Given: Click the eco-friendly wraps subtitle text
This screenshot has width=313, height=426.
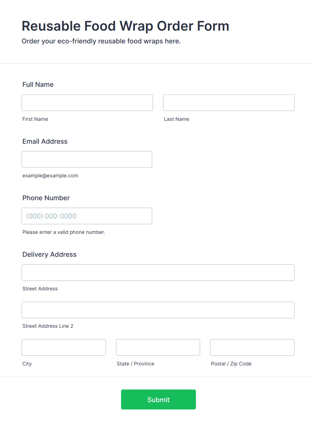Looking at the screenshot, I should [101, 41].
